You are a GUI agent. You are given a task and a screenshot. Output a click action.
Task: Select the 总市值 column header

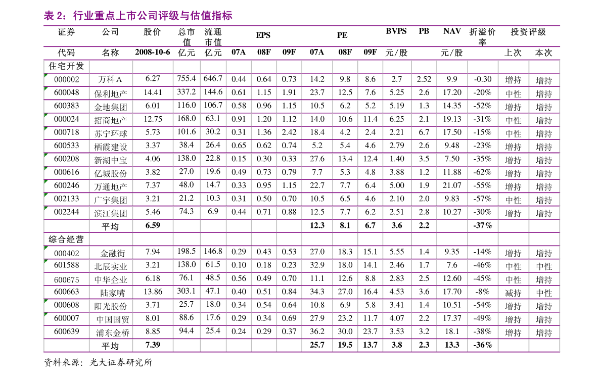click(187, 37)
